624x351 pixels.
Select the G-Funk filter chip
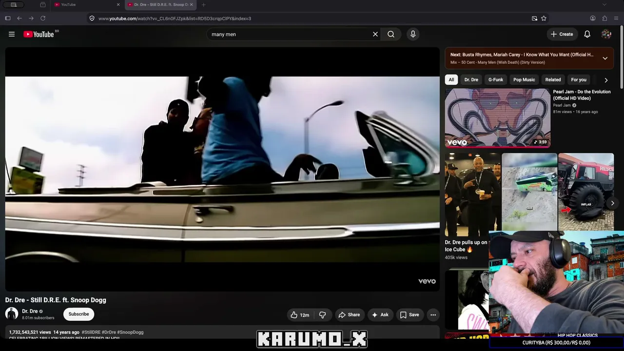click(496, 80)
